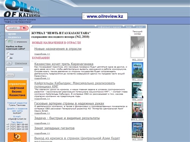Click the поиск search button

click(x=10, y=75)
